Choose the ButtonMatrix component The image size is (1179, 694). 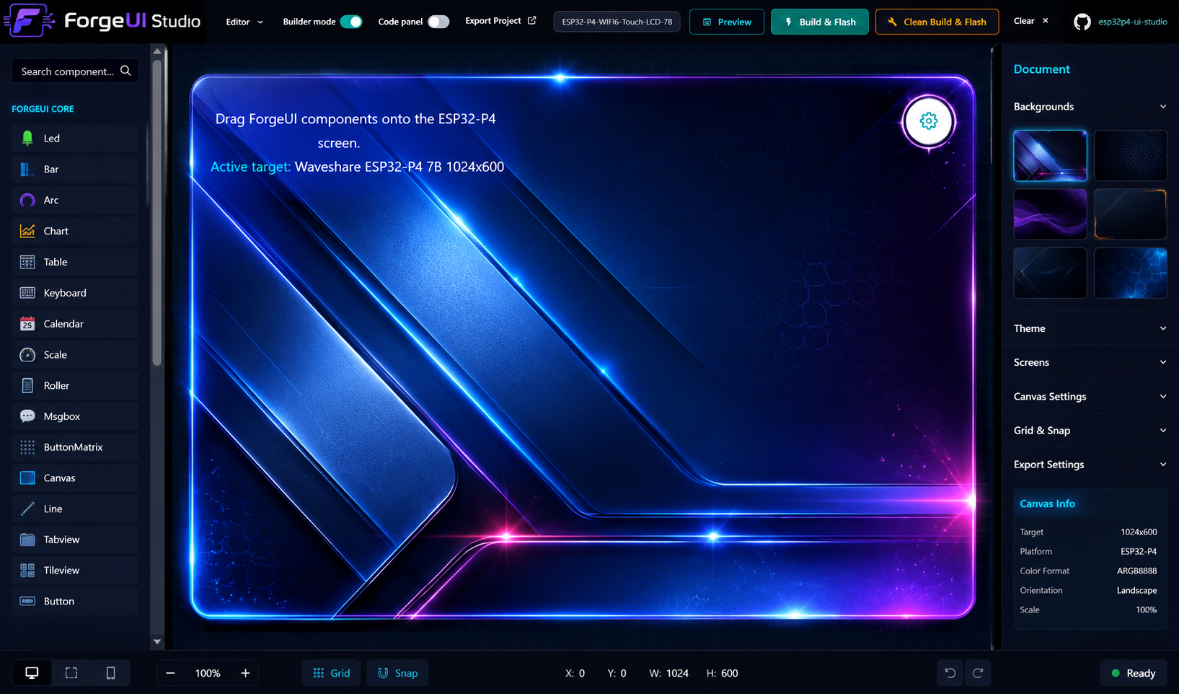(75, 447)
